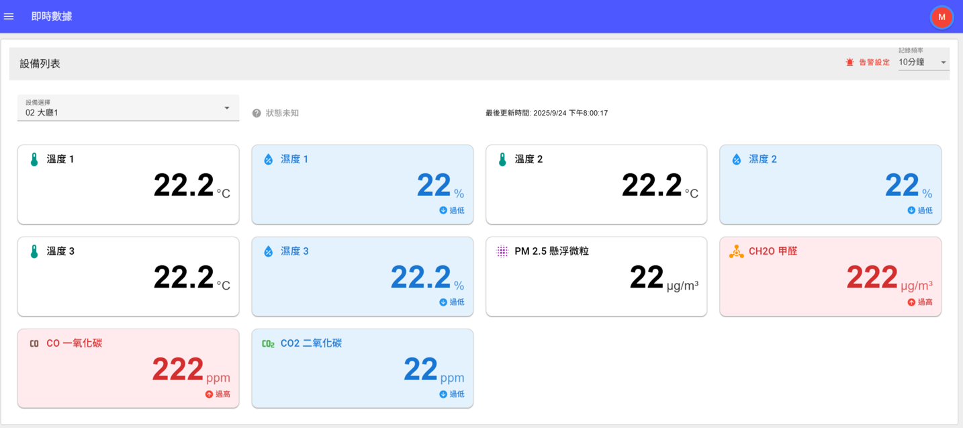Viewport: 963px width, 428px height.
Task: Click the alarm bell icon beside 告警設定
Action: pos(848,60)
